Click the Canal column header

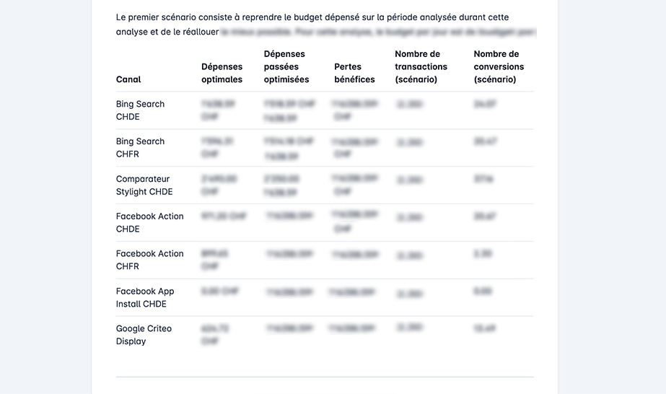(x=128, y=79)
